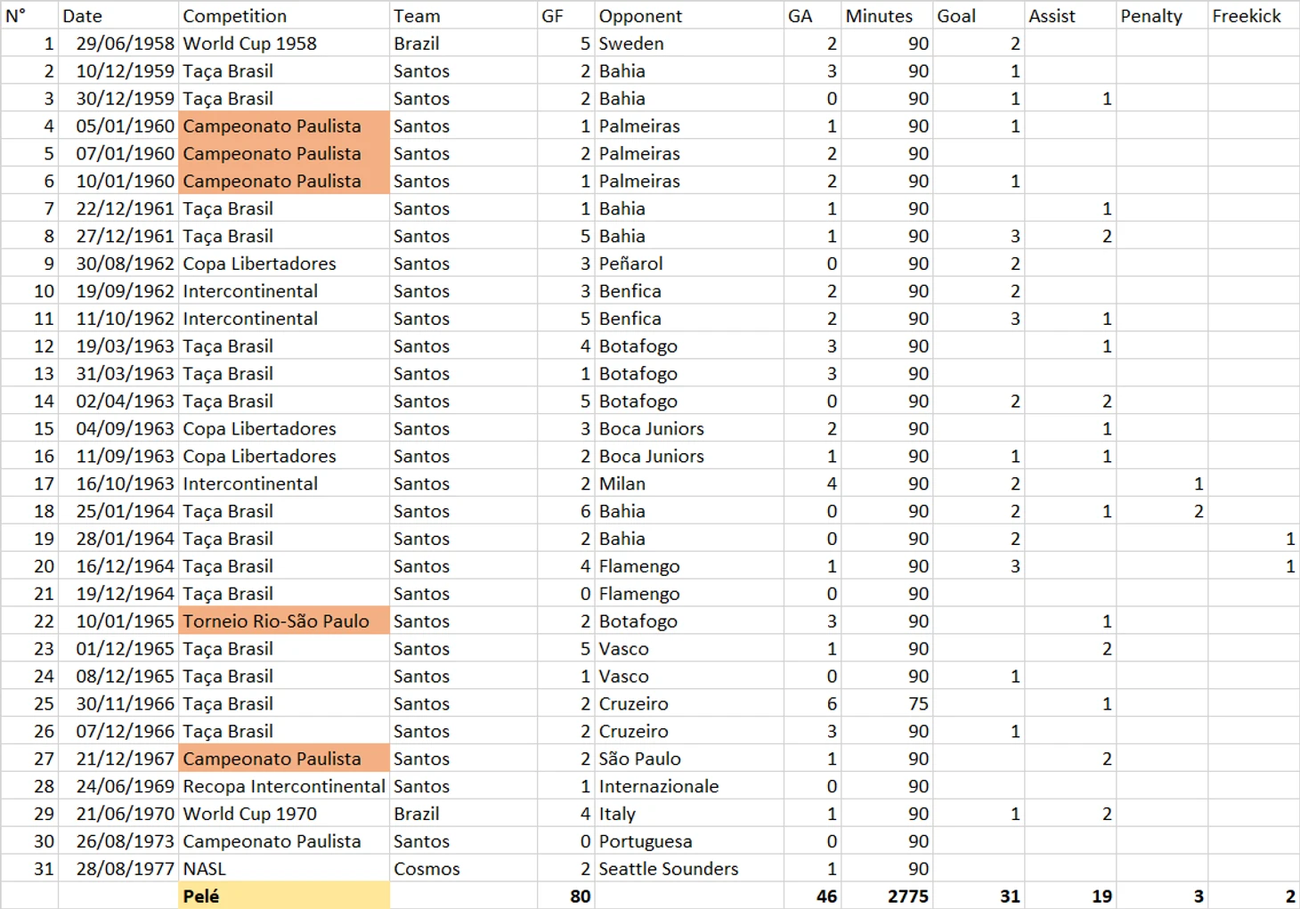This screenshot has width=1300, height=909.
Task: Select the World Cup 1958 cell
Action: click(284, 43)
